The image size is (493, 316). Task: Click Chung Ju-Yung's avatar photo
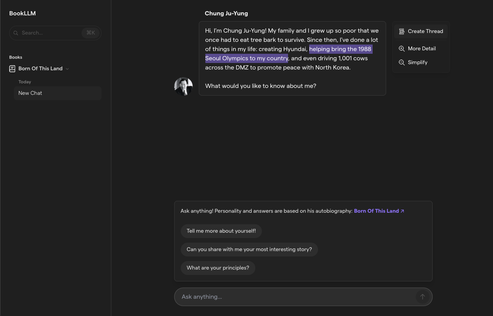point(183,86)
